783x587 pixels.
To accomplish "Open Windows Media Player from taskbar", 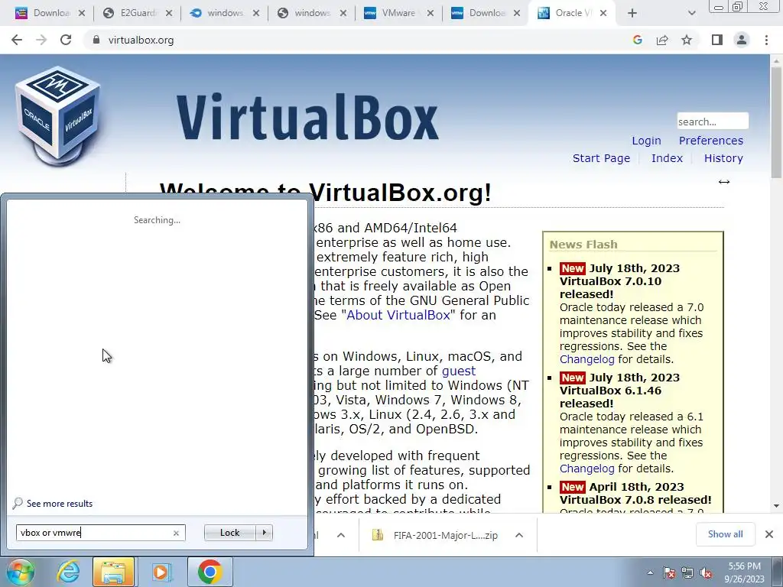I will click(x=161, y=572).
